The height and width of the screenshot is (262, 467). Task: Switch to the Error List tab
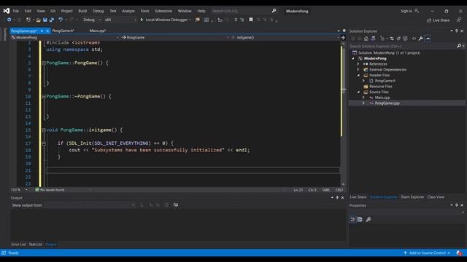18,245
